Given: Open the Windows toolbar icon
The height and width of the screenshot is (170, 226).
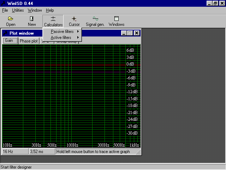Looking at the screenshot, I should (116, 19).
